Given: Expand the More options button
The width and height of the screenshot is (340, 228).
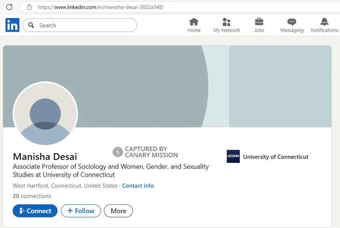Looking at the screenshot, I should (x=118, y=211).
